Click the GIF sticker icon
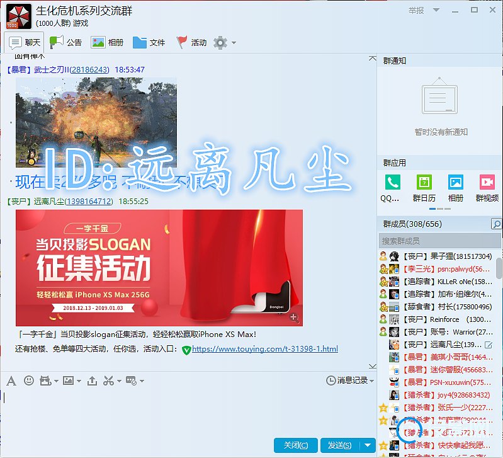This screenshot has width=503, height=458. [x=45, y=381]
